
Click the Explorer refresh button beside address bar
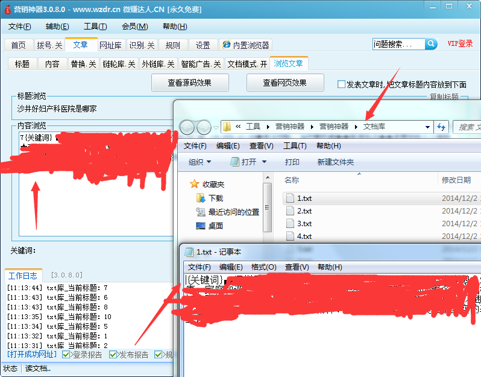[x=441, y=127]
